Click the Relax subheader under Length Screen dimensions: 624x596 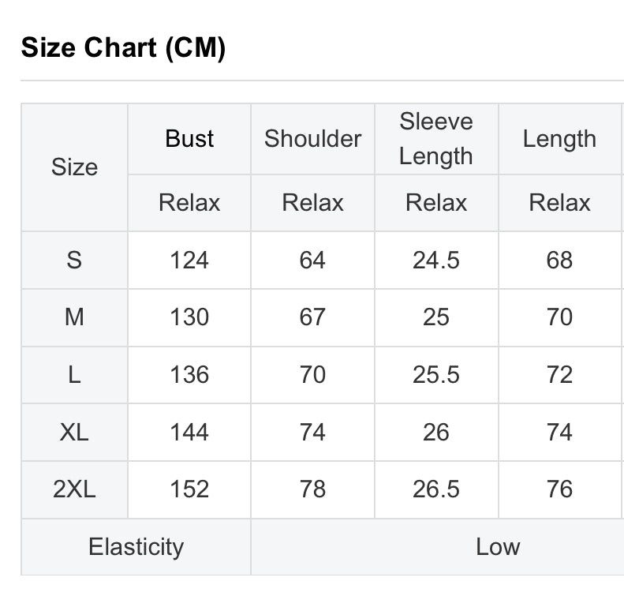(x=559, y=203)
